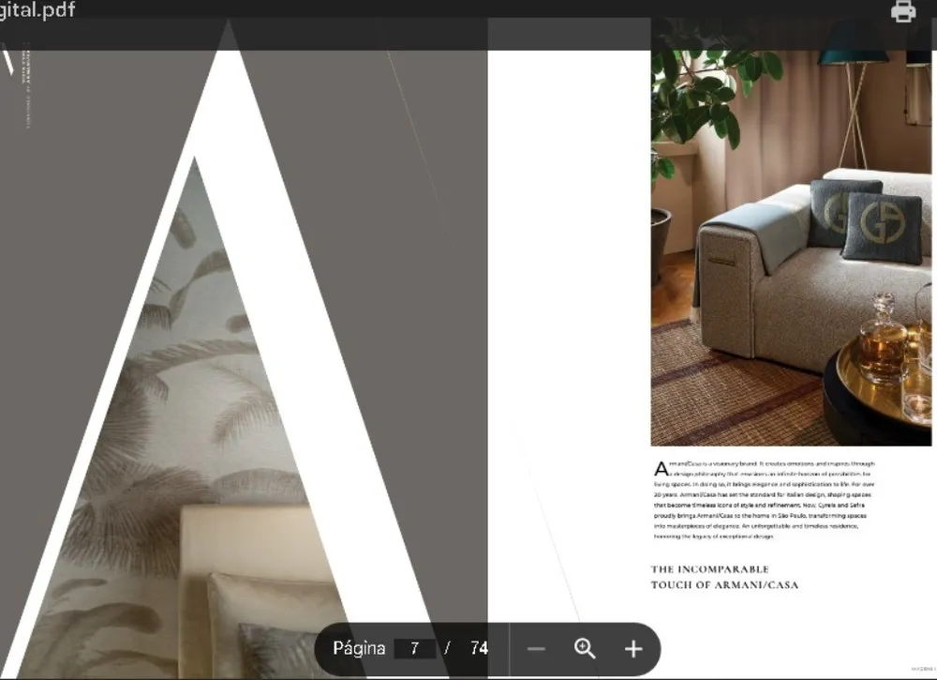Image resolution: width=937 pixels, height=680 pixels.
Task: Zoom in with the plus button
Action: [633, 649]
